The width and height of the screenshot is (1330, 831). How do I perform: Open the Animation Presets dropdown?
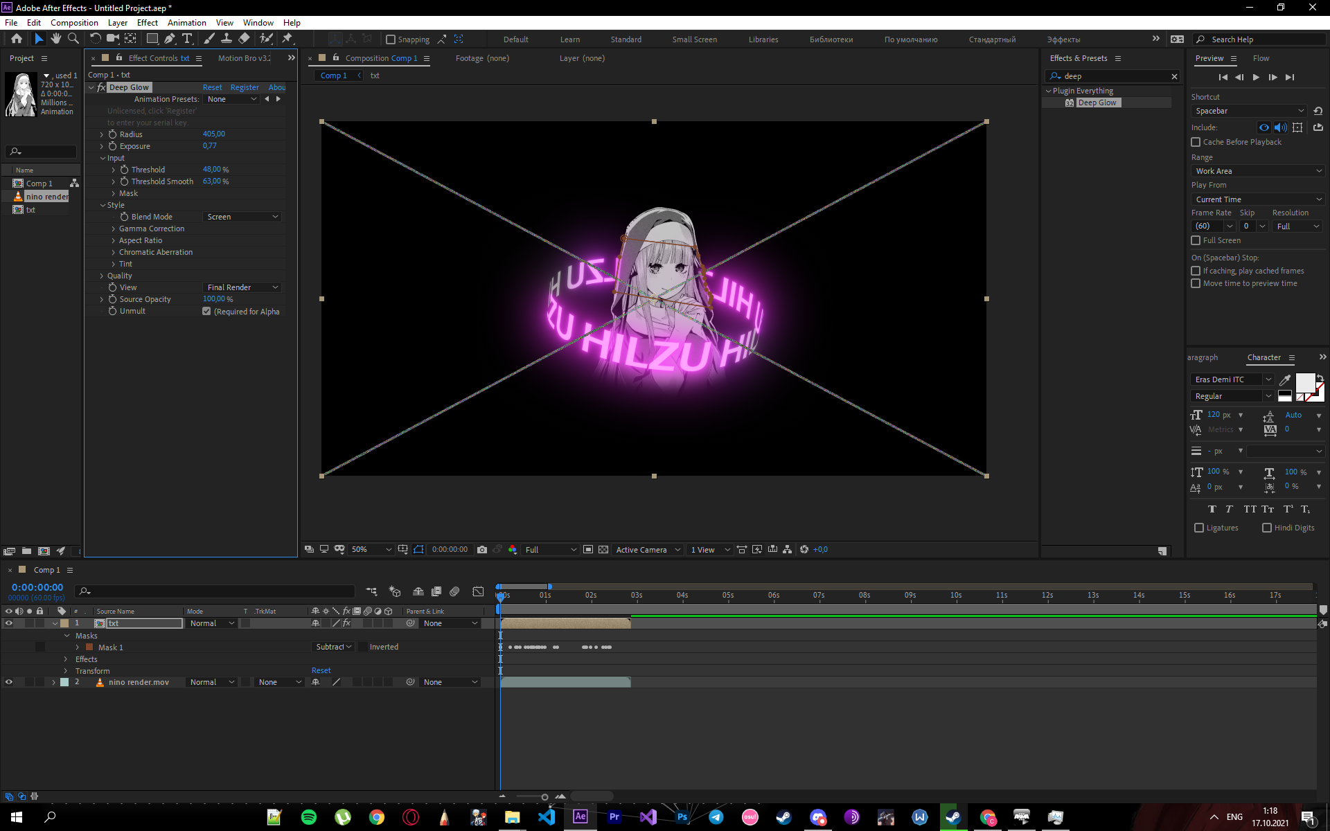click(231, 99)
